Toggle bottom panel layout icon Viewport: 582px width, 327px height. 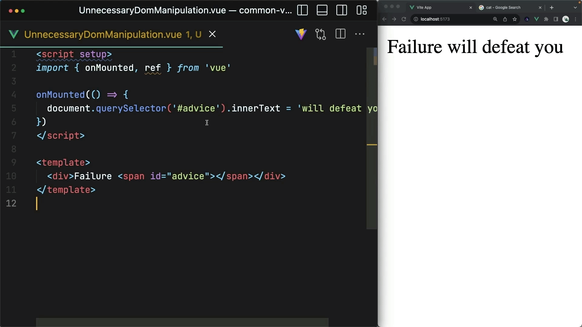(322, 10)
